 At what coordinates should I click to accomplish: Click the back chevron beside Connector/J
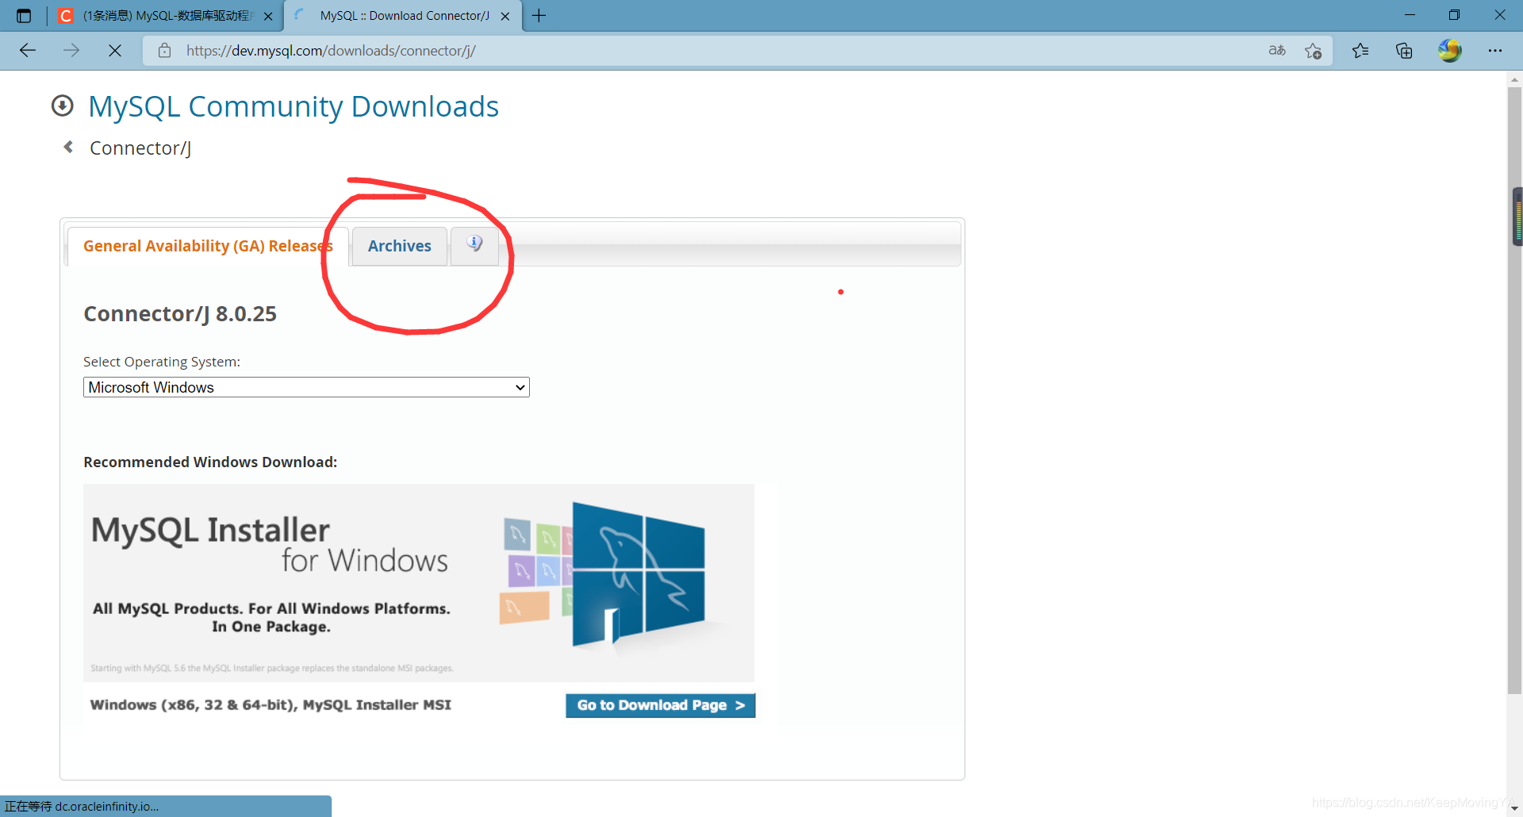[x=69, y=147]
